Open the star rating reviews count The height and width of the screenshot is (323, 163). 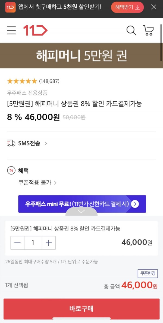point(49,81)
